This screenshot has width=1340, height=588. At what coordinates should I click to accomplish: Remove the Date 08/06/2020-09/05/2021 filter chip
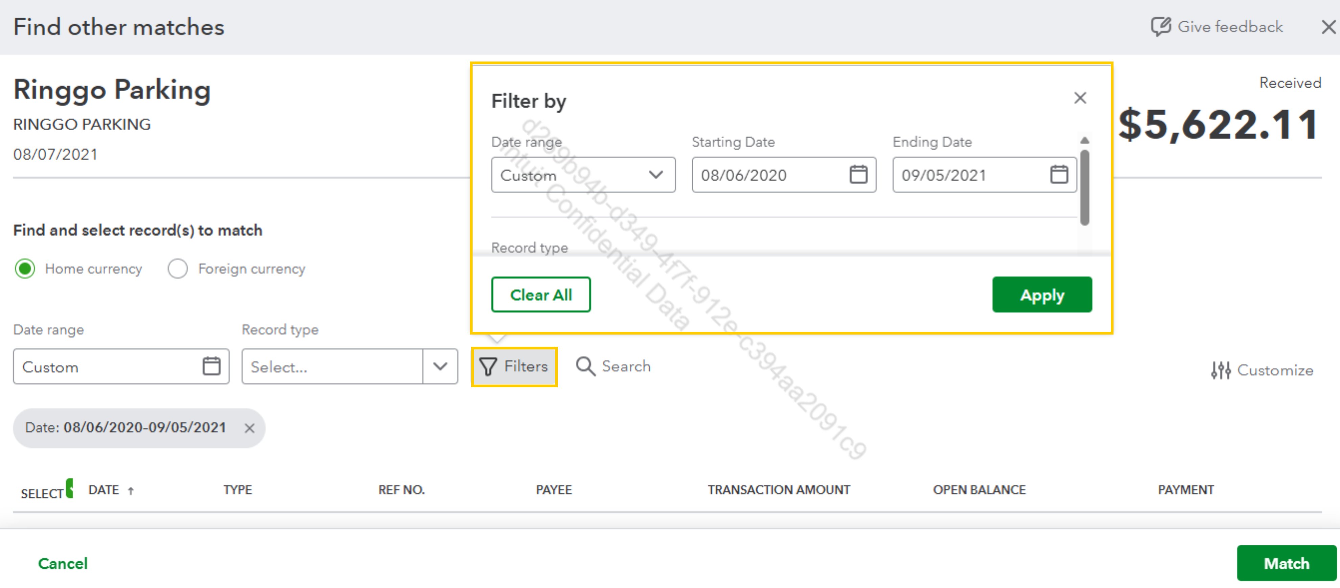[250, 428]
